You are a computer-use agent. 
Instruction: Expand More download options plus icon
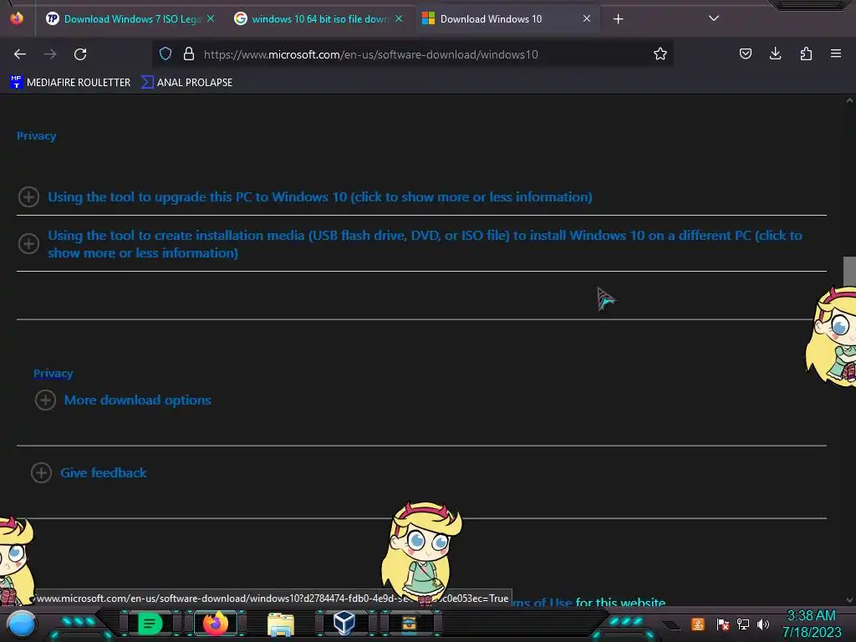pos(45,400)
